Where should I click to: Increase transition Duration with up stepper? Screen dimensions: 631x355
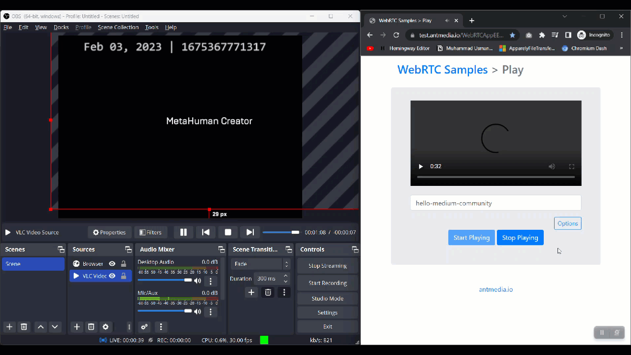(285, 276)
